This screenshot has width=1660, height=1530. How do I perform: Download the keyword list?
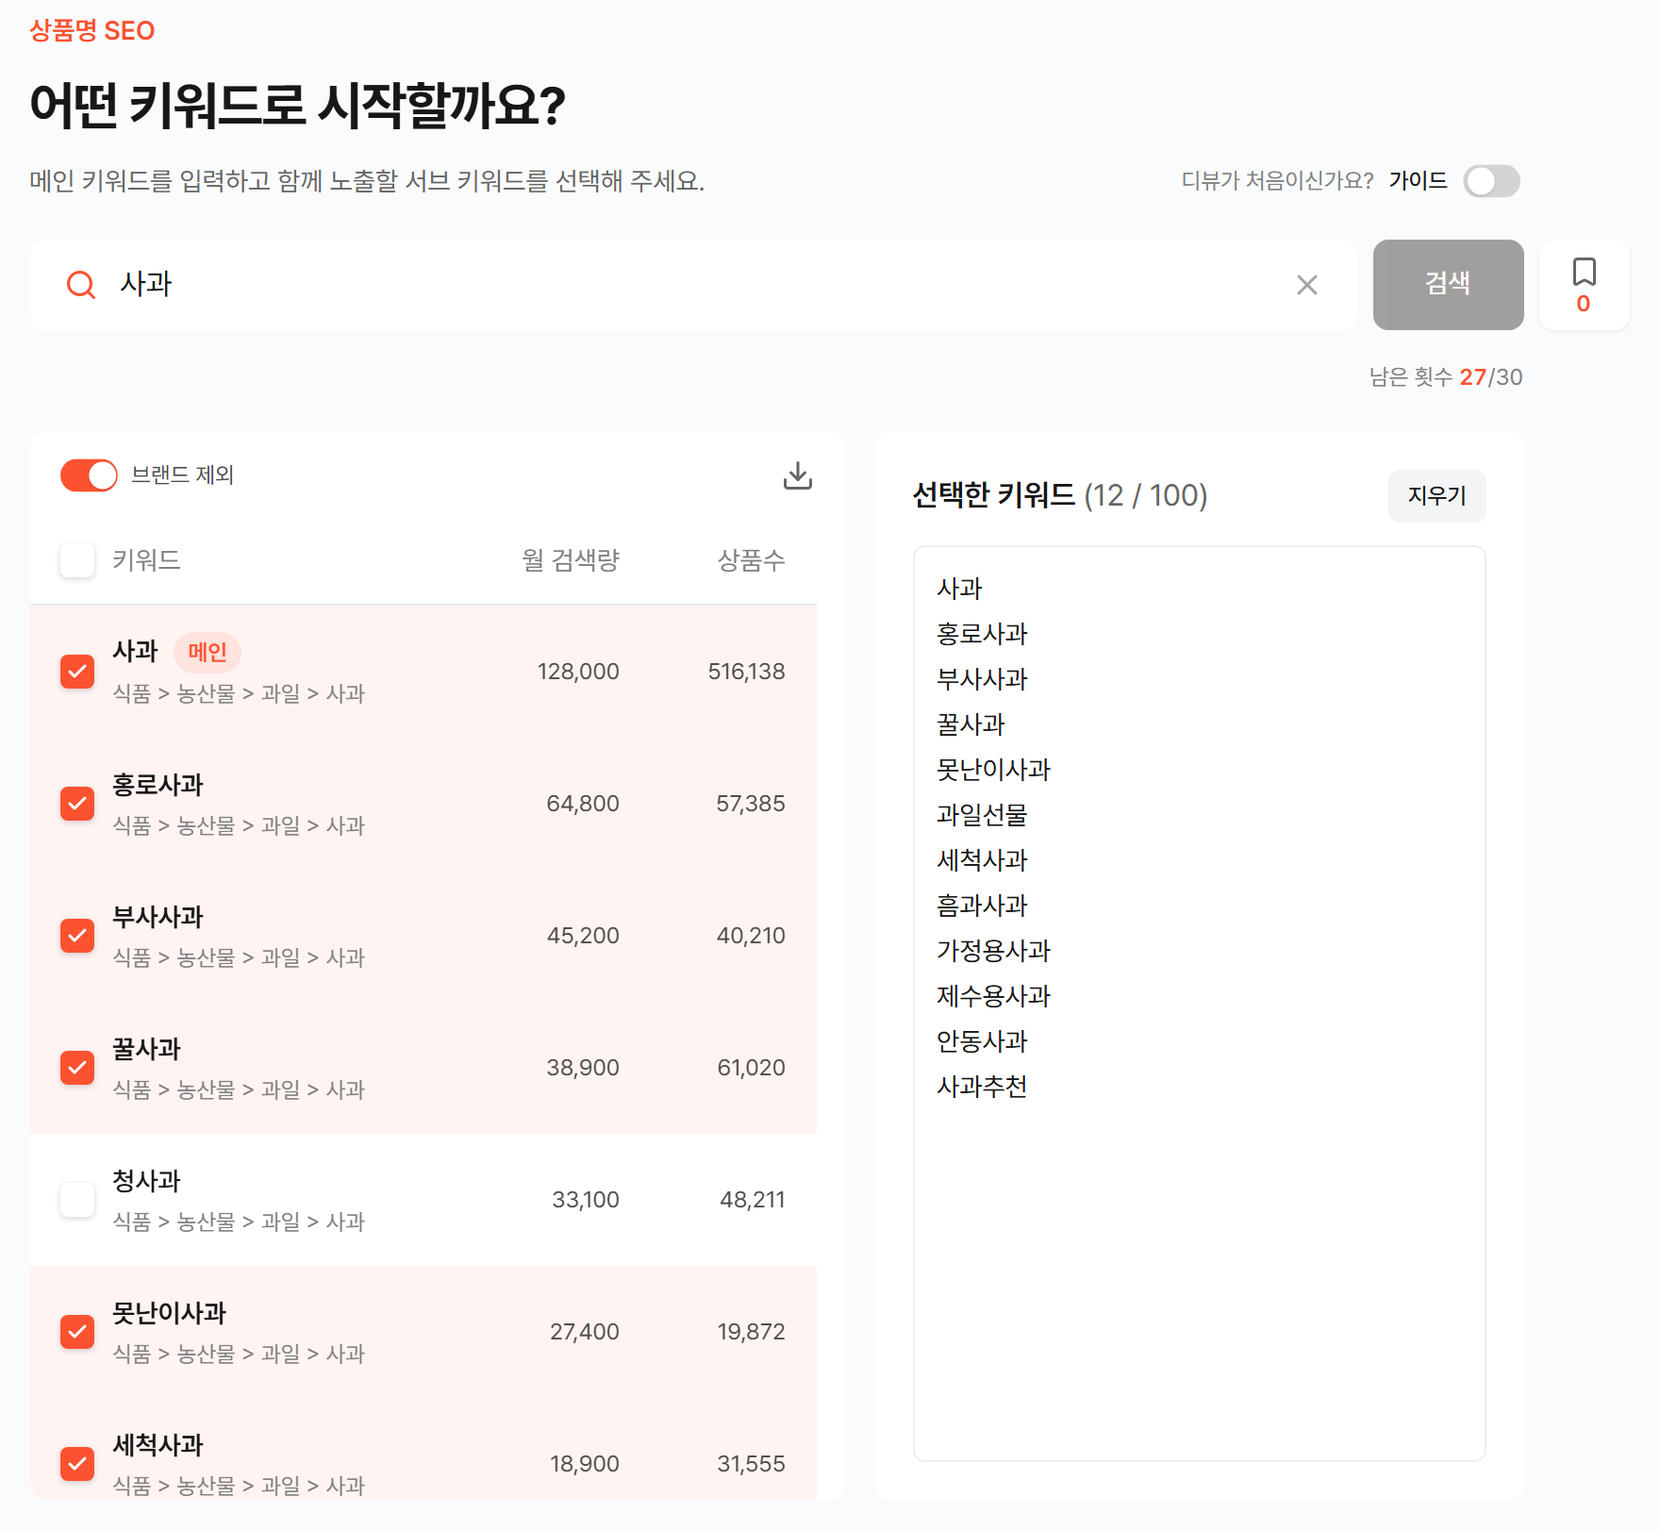coord(798,475)
